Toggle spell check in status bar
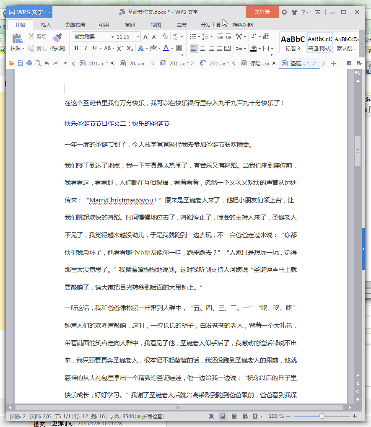The image size is (371, 427). tap(150, 416)
